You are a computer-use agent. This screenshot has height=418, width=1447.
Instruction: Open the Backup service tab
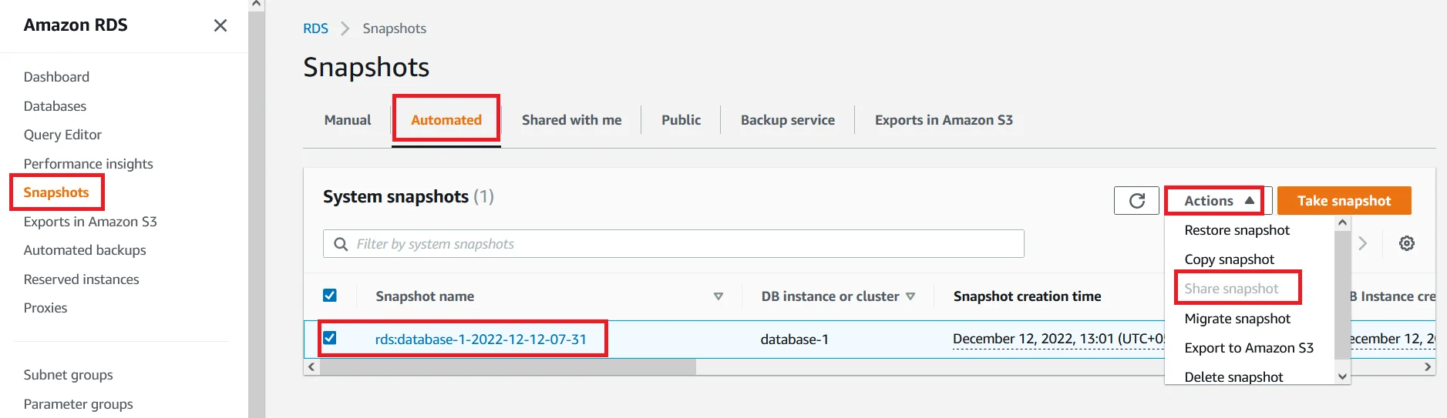[x=788, y=120]
